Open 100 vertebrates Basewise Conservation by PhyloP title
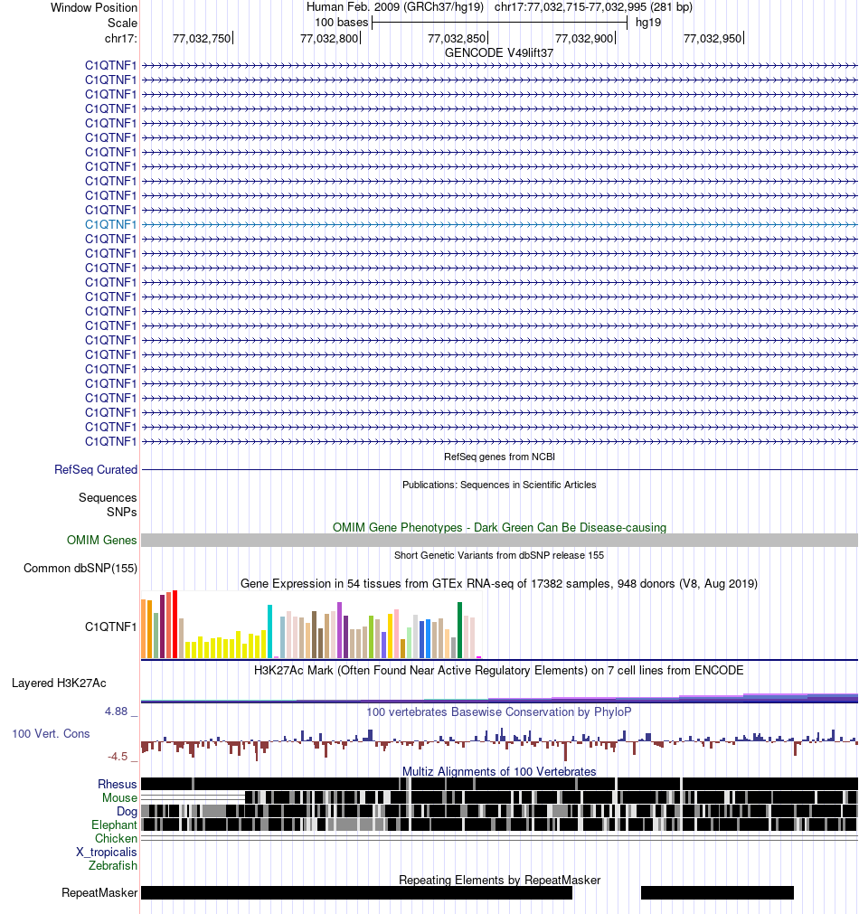Image resolution: width=859 pixels, height=914 pixels. (x=499, y=711)
